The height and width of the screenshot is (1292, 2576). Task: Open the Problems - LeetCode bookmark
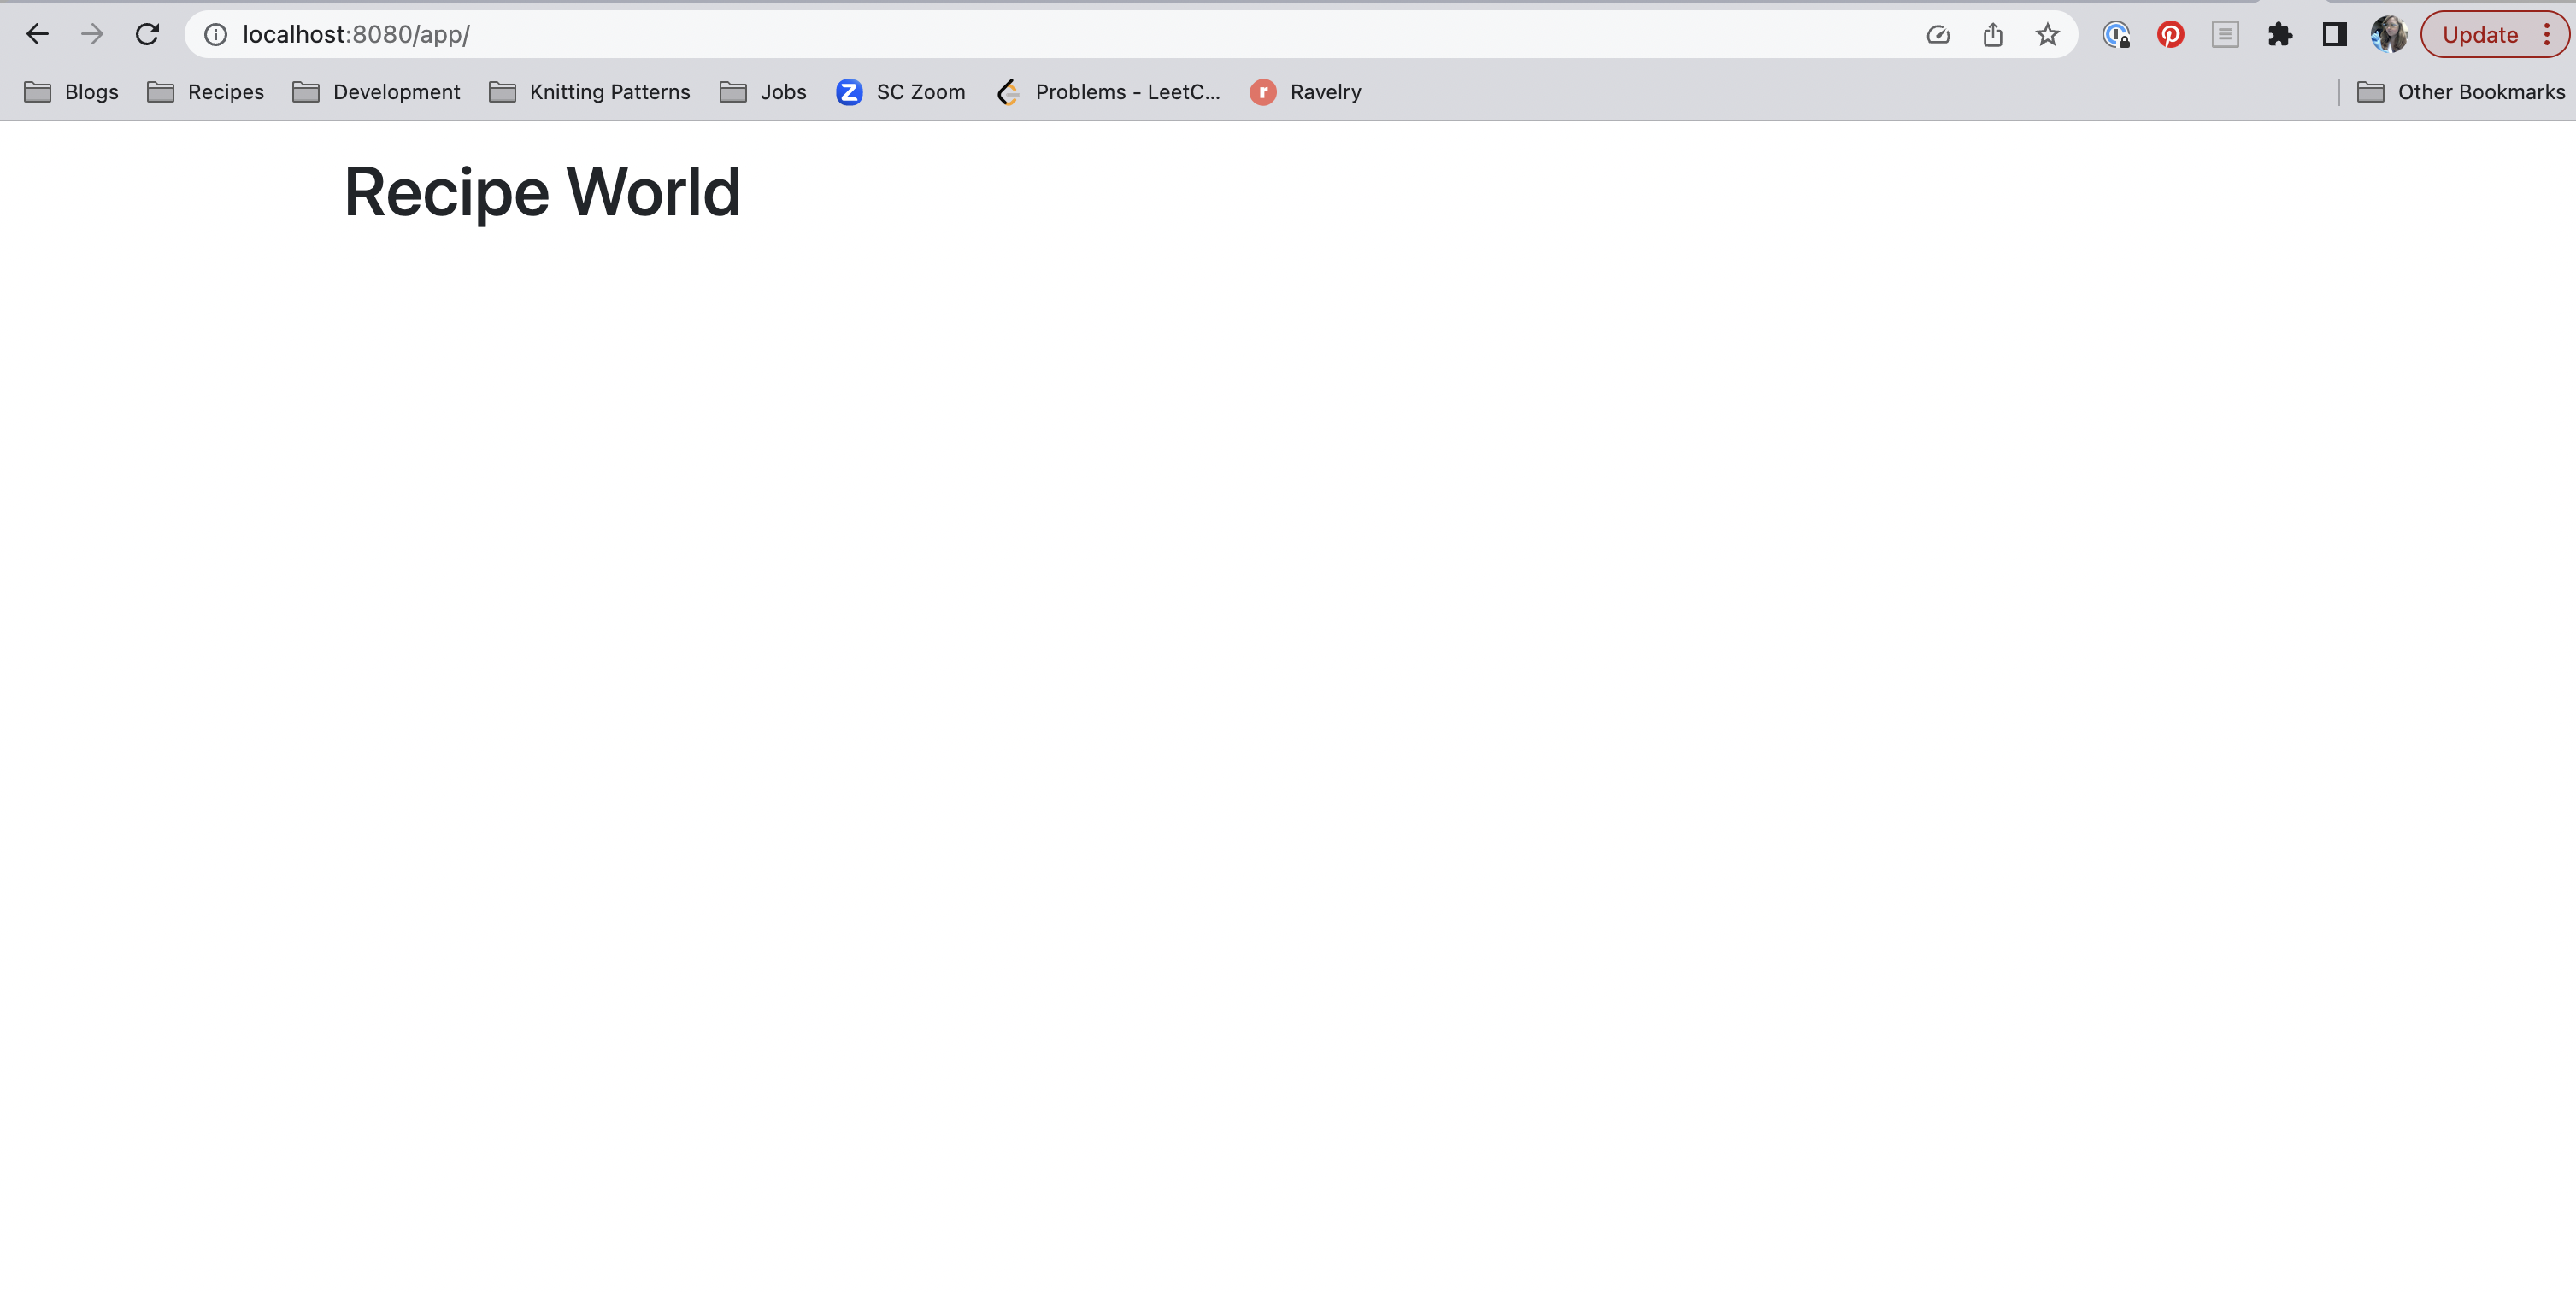(x=1108, y=92)
